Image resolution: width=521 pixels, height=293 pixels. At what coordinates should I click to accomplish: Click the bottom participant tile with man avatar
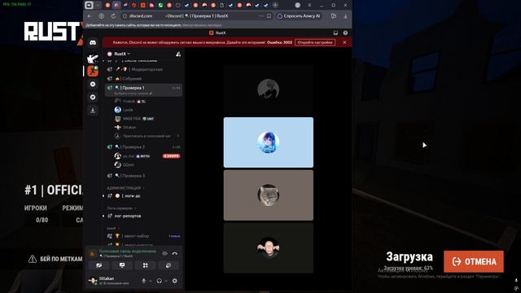click(269, 247)
